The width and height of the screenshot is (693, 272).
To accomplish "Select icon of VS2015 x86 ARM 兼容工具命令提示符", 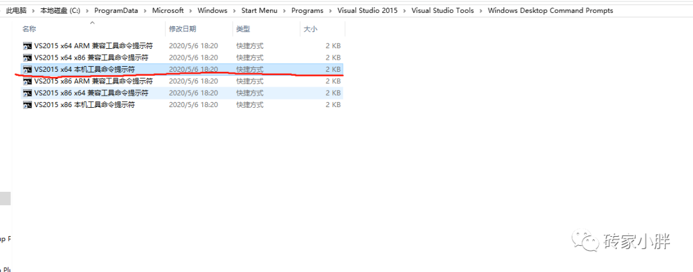I will pos(28,81).
